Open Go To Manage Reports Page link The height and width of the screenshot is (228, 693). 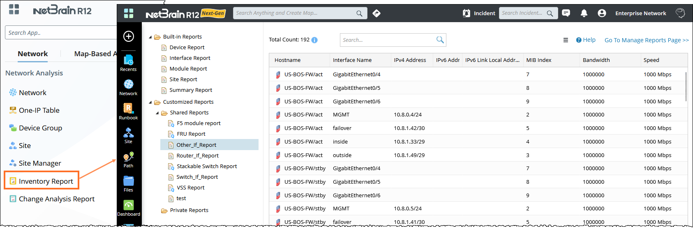click(x=646, y=40)
